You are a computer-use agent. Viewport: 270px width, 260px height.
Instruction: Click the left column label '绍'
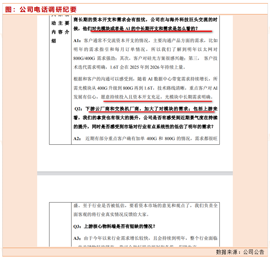(x=54, y=41)
